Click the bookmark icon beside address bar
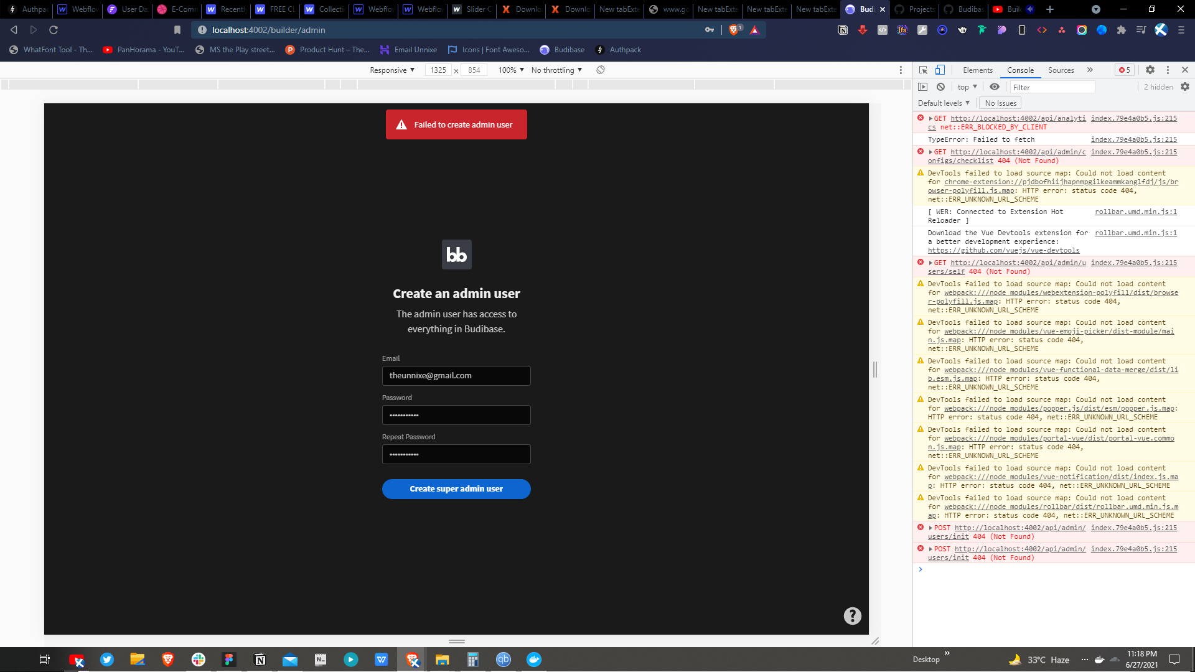Viewport: 1195px width, 672px height. pos(177,30)
